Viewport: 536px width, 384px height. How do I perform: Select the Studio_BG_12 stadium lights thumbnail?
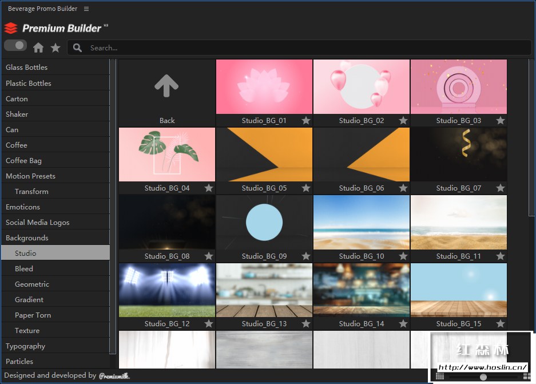click(x=167, y=290)
